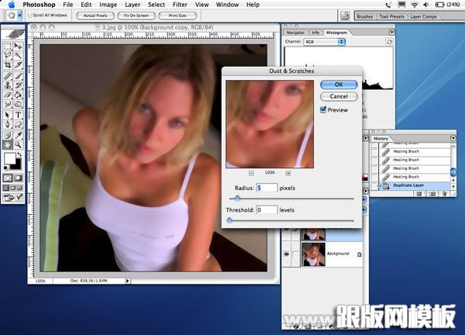
Task: Create new document from current state icon
Action: 419,194
